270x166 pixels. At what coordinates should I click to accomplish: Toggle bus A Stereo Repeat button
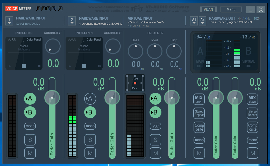(199, 113)
